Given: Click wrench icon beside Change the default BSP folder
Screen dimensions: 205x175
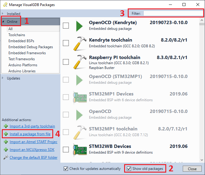Looking at the screenshot, I should 6,157.
